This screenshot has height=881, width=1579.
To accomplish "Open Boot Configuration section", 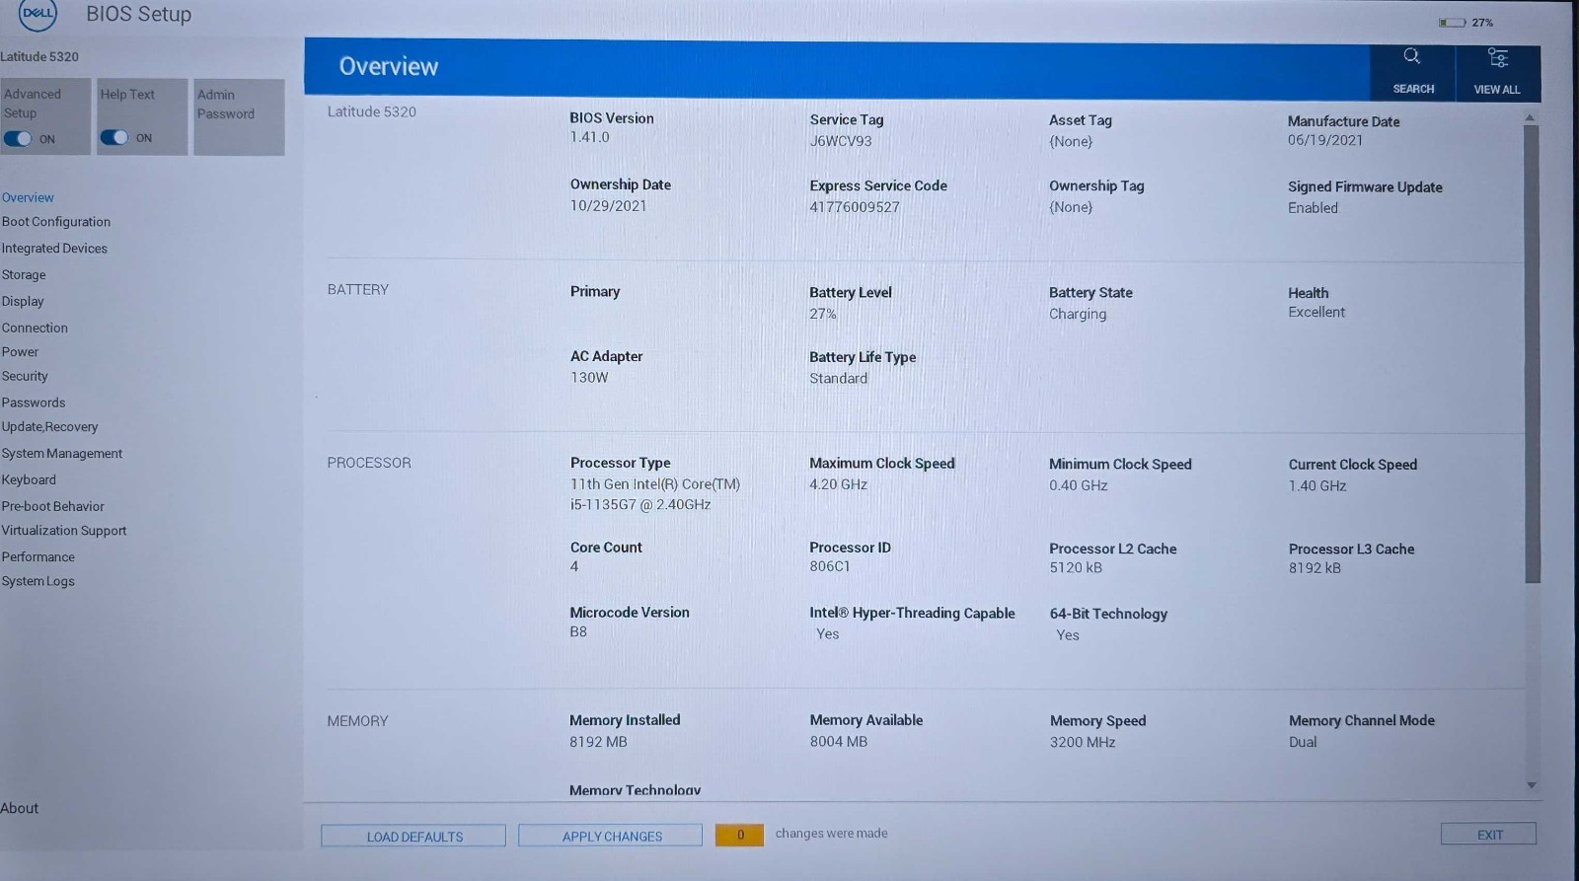I will point(56,222).
